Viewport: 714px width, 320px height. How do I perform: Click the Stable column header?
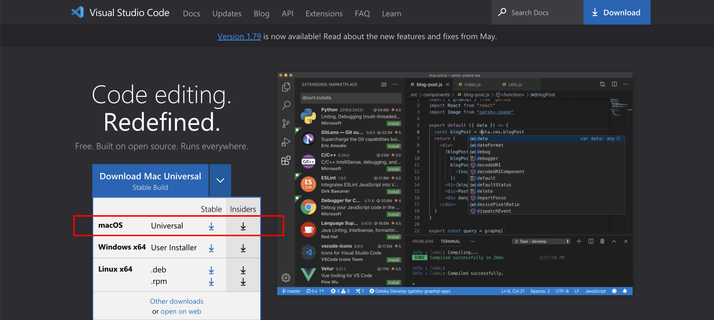pyautogui.click(x=211, y=209)
